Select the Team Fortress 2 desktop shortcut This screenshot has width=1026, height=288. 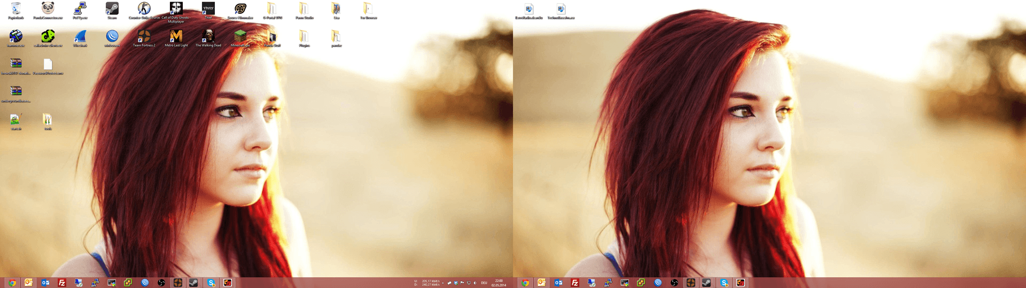click(x=144, y=37)
